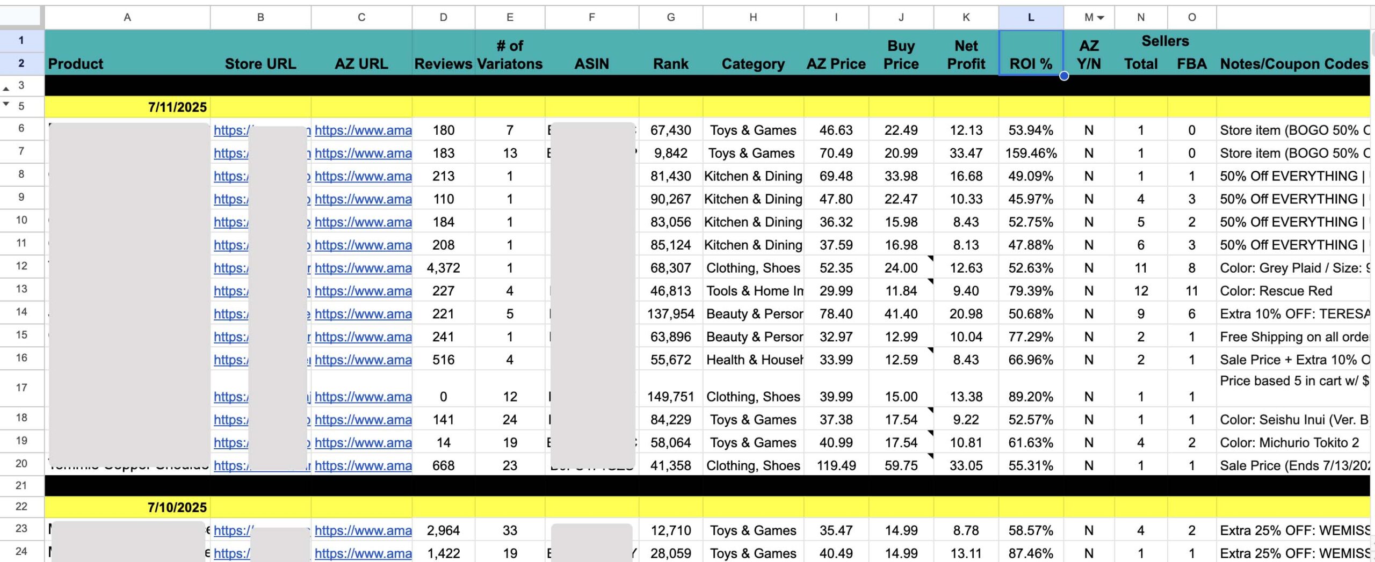Click the selection fill handle on ROI % cell
This screenshot has height=562, width=1375.
tap(1063, 76)
